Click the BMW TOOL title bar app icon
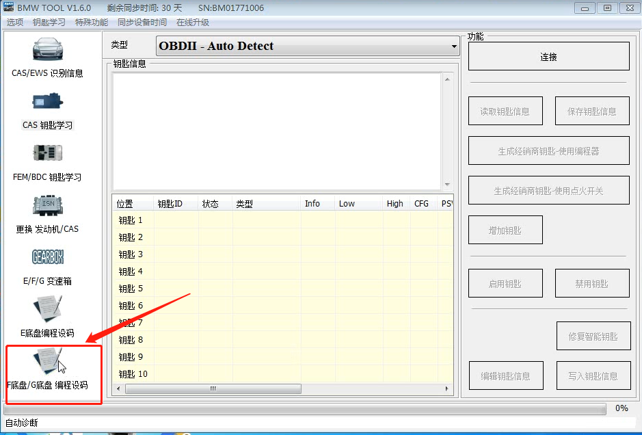The width and height of the screenshot is (642, 435). tap(8, 7)
